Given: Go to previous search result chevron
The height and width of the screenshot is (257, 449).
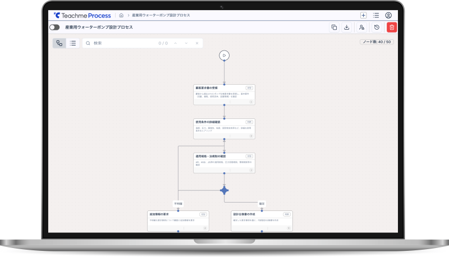Looking at the screenshot, I should click(x=175, y=43).
